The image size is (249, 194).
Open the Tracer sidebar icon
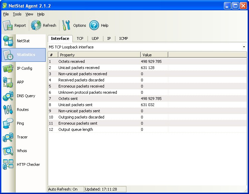pyautogui.click(x=8, y=137)
